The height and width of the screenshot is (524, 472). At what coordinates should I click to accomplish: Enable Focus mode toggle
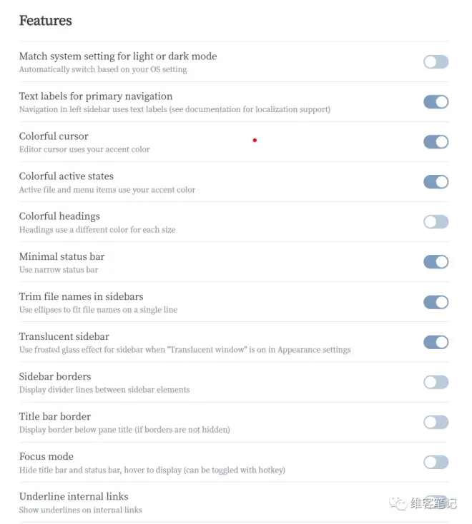(x=436, y=462)
